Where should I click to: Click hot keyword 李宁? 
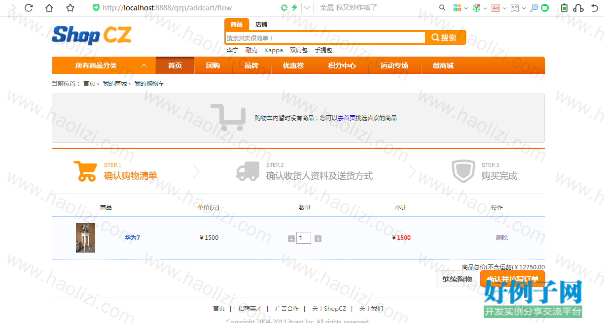pyautogui.click(x=233, y=50)
